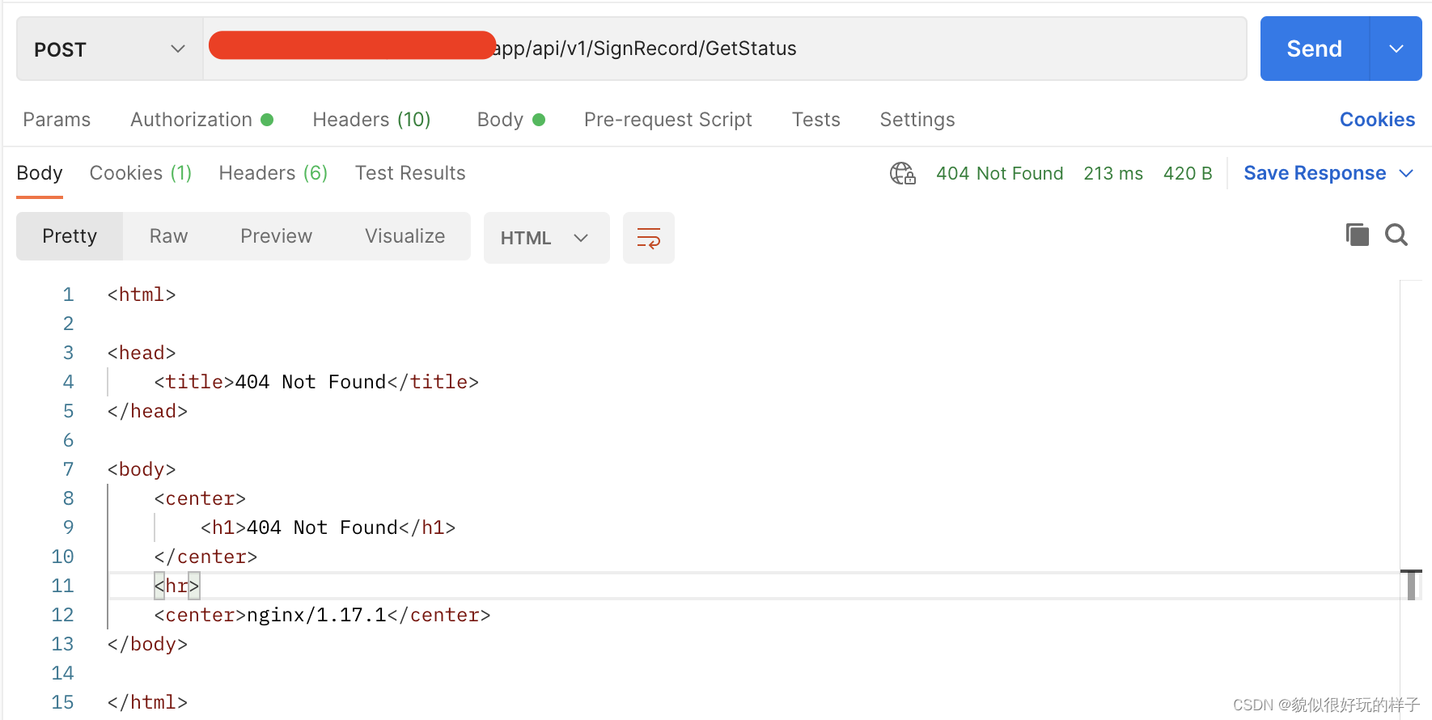Switch to the Authorization tab

pyautogui.click(x=201, y=120)
